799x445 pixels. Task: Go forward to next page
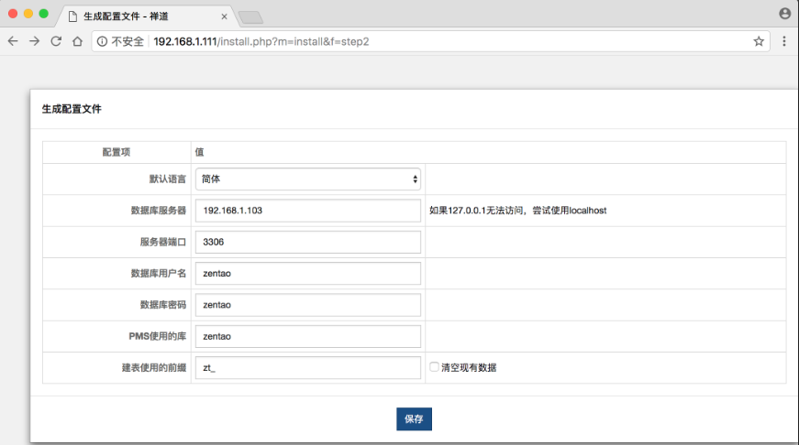click(34, 41)
